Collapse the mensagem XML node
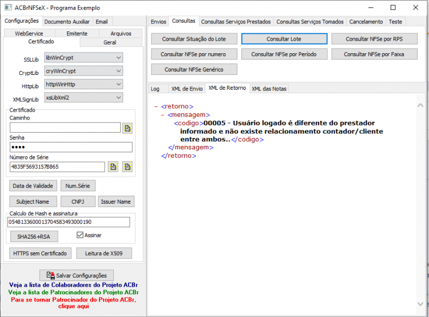The height and width of the screenshot is (317, 429). click(162, 115)
